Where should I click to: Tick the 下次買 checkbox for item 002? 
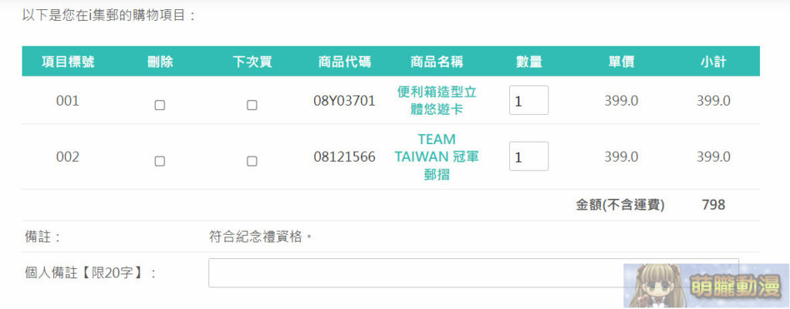(252, 162)
